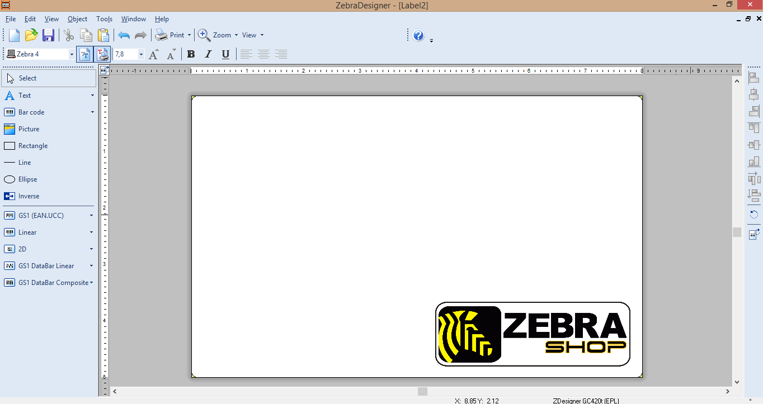Toggle the printer fonts button
Screen dimensions: 763x404
tap(102, 54)
